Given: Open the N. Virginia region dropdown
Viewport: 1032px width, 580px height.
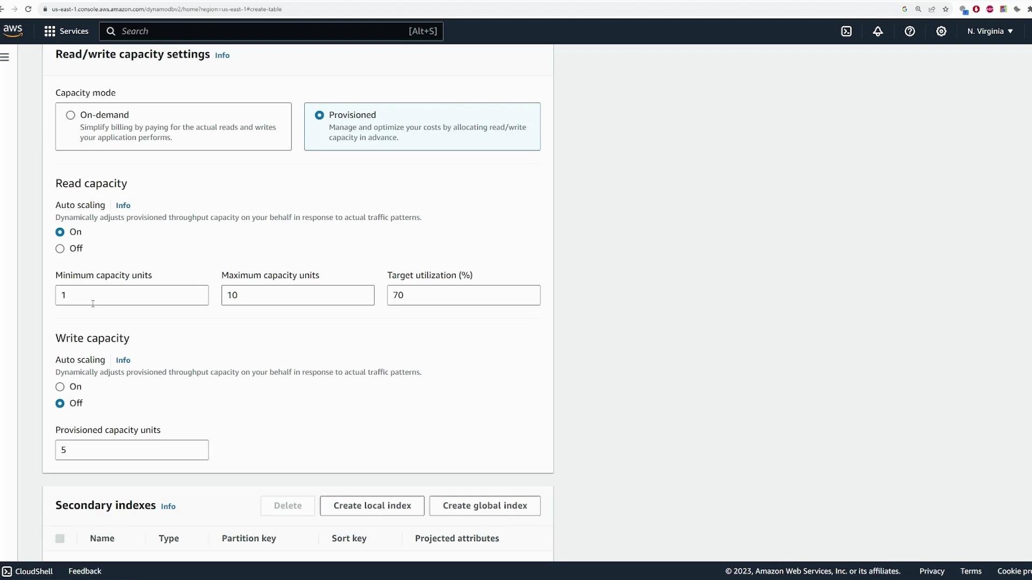Looking at the screenshot, I should 990,31.
